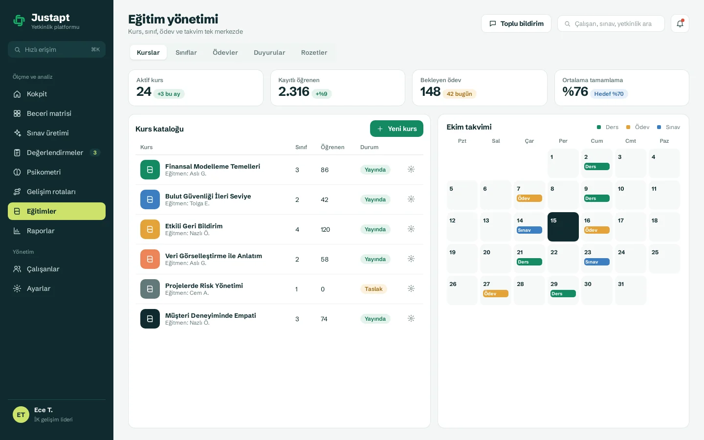Open Değerlendirmeler in sidebar

[x=57, y=153]
